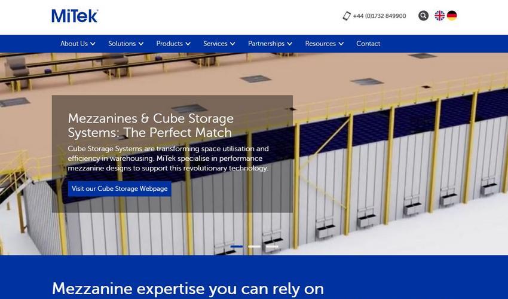Open the Resources menu item
The height and width of the screenshot is (299, 508).
[324, 44]
